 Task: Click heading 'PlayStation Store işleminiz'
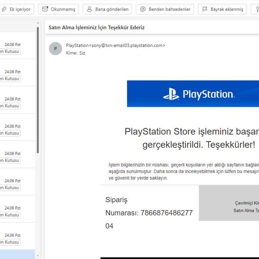[x=179, y=132]
